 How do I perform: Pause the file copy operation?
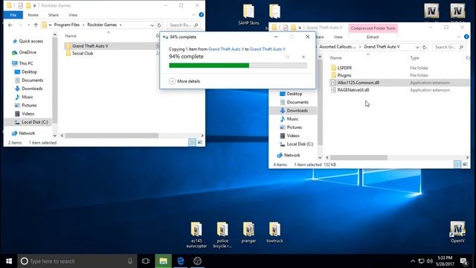coord(287,57)
